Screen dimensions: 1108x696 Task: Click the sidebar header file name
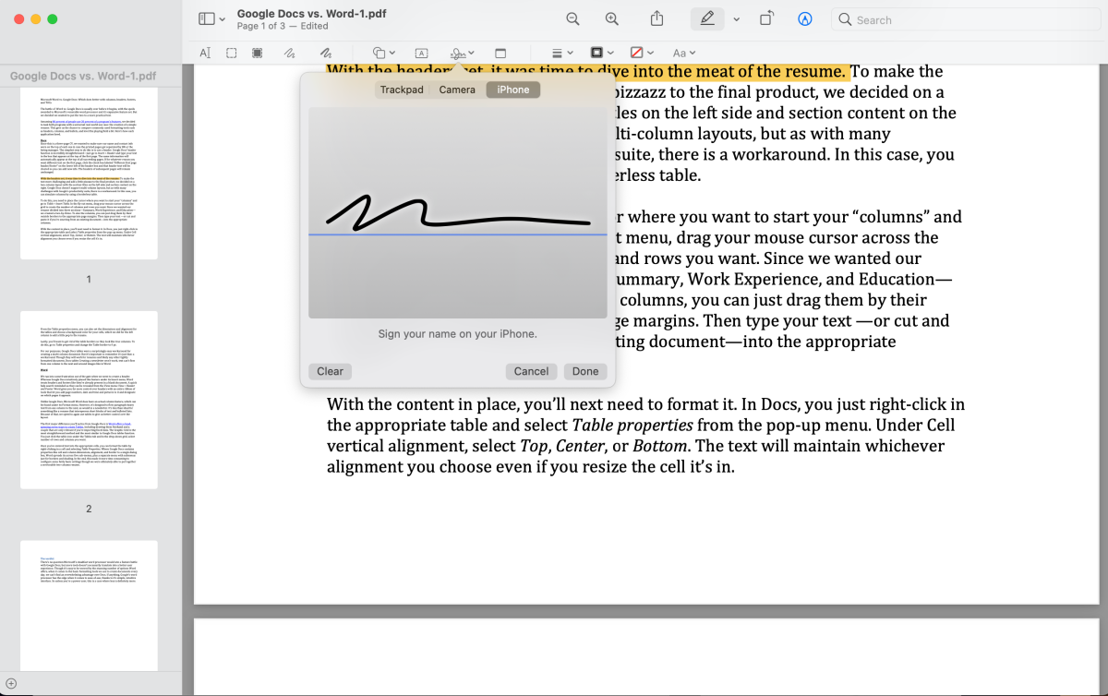[x=83, y=76]
